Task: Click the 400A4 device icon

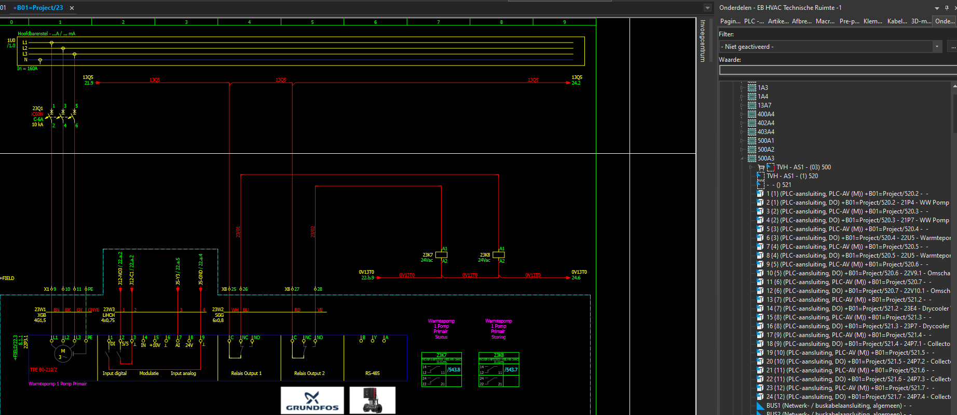Action: click(x=752, y=114)
